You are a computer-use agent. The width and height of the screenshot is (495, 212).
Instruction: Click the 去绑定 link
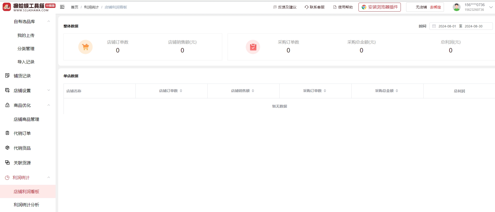click(x=435, y=7)
